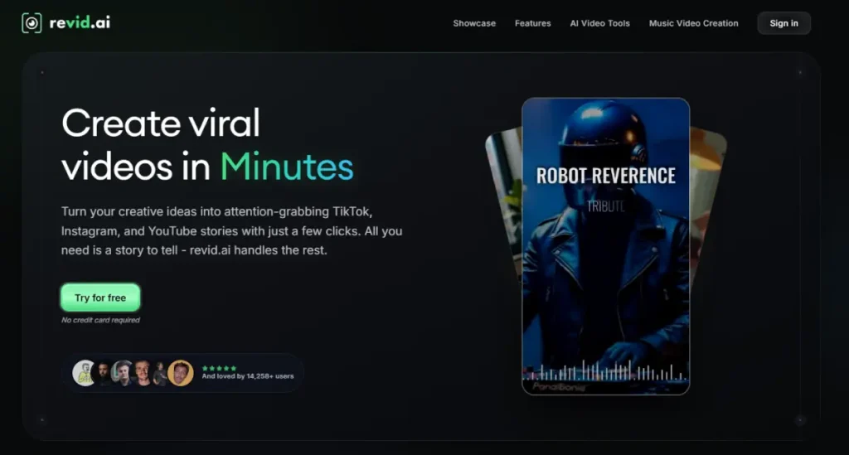Screen dimensions: 849x455
Task: Click the Sign in button
Action: point(784,23)
